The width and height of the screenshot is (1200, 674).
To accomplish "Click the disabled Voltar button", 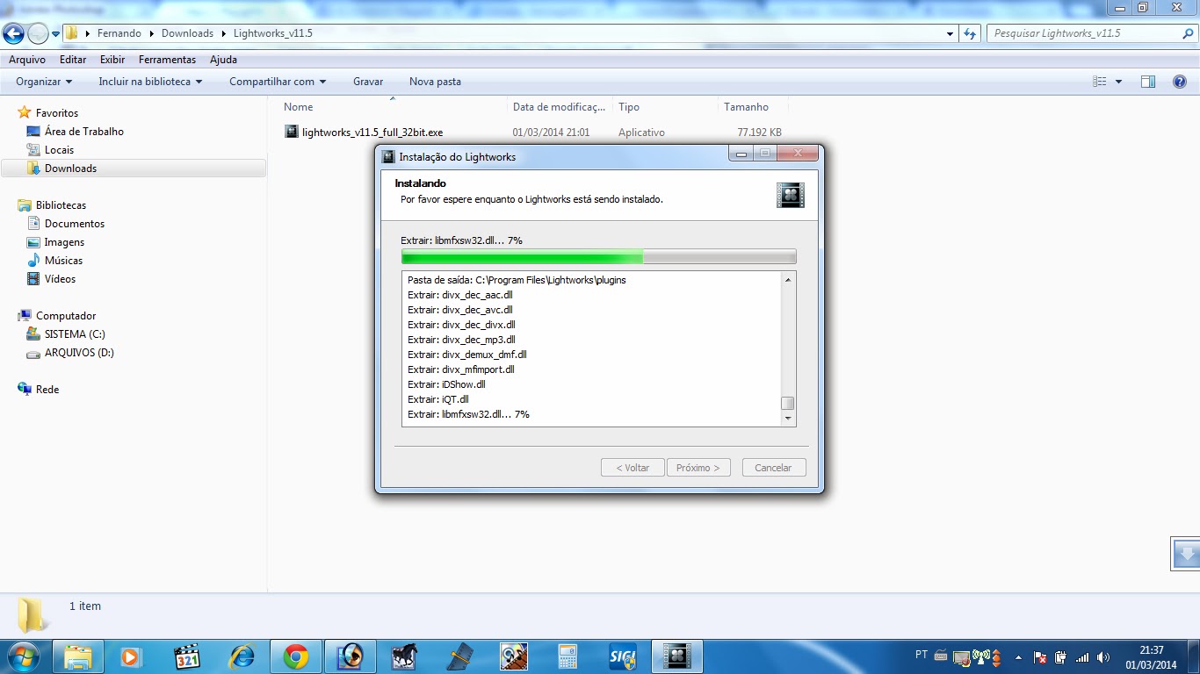I will pyautogui.click(x=633, y=468).
